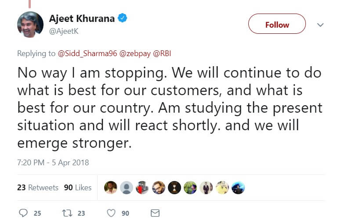Click the gray default liker avatar
The height and width of the screenshot is (224, 345).
[127, 188]
